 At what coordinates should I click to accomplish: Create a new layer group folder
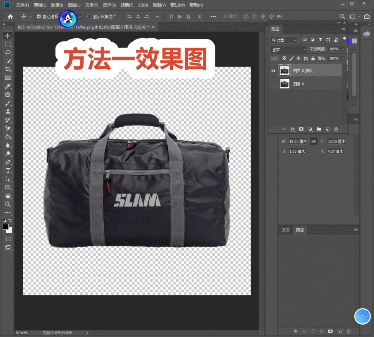tap(319, 129)
